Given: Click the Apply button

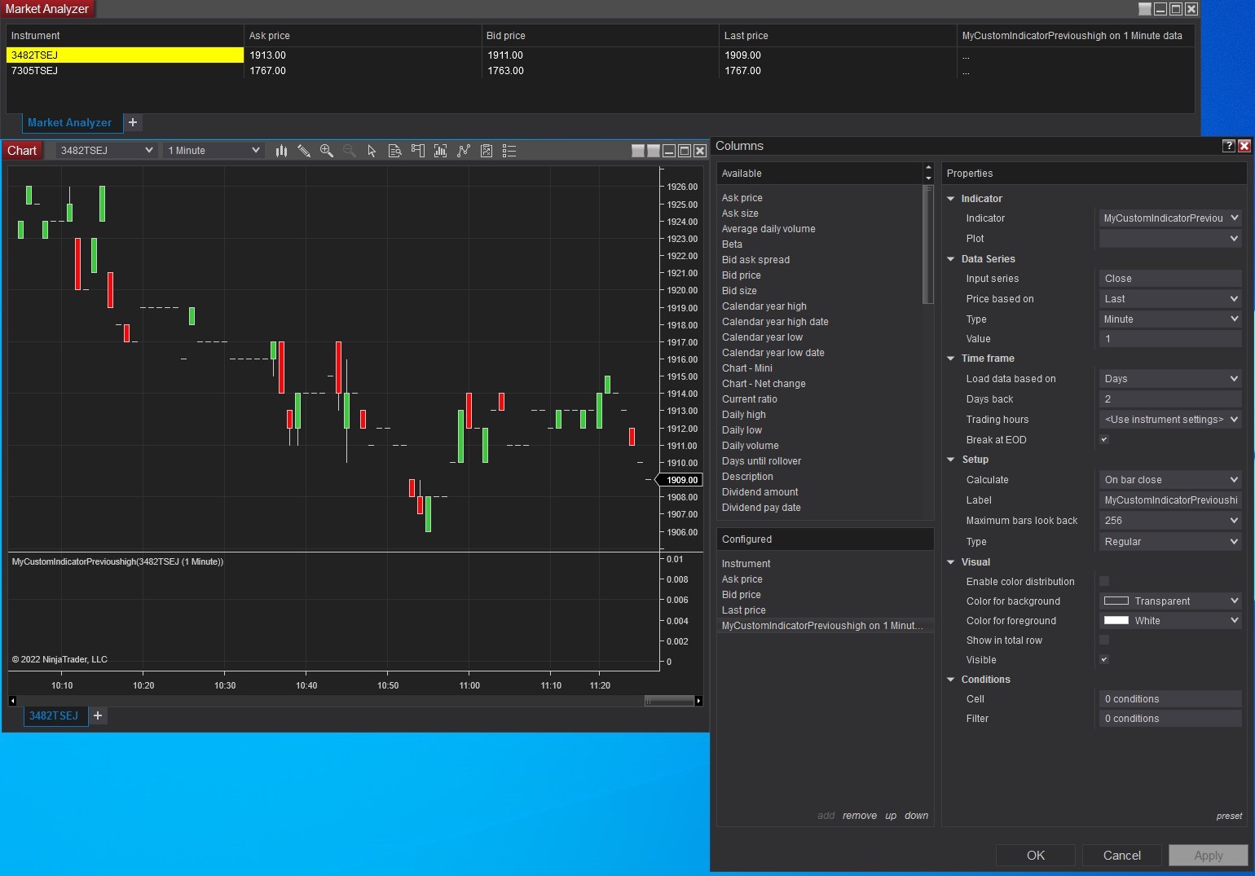Looking at the screenshot, I should (1209, 856).
